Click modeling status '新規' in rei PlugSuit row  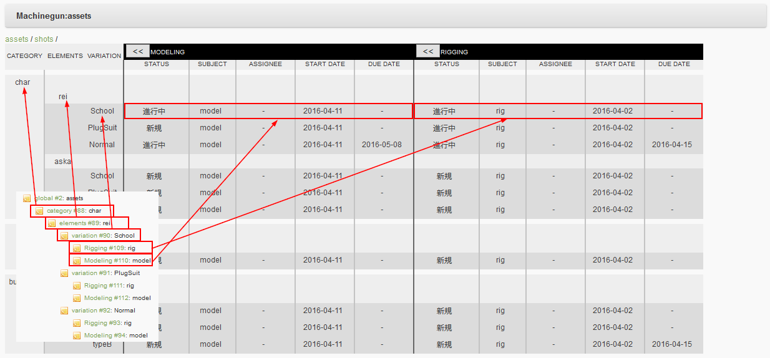(x=154, y=128)
